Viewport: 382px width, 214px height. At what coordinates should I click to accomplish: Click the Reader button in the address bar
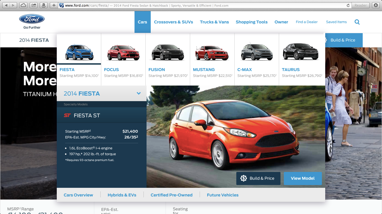point(360,5)
